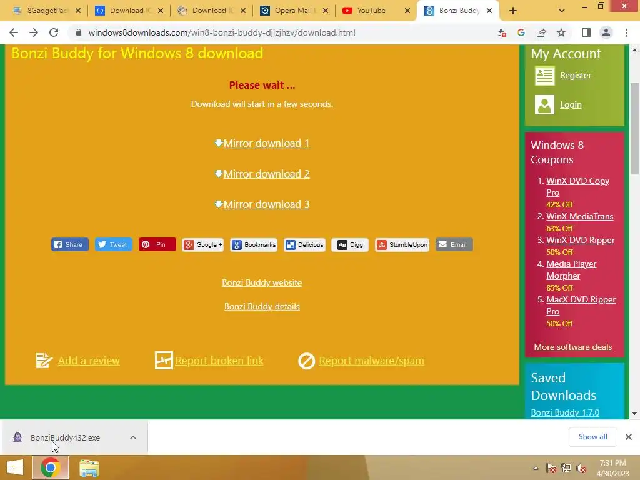This screenshot has width=640, height=480.
Task: Bookmark this page with star icon
Action: tap(561, 32)
